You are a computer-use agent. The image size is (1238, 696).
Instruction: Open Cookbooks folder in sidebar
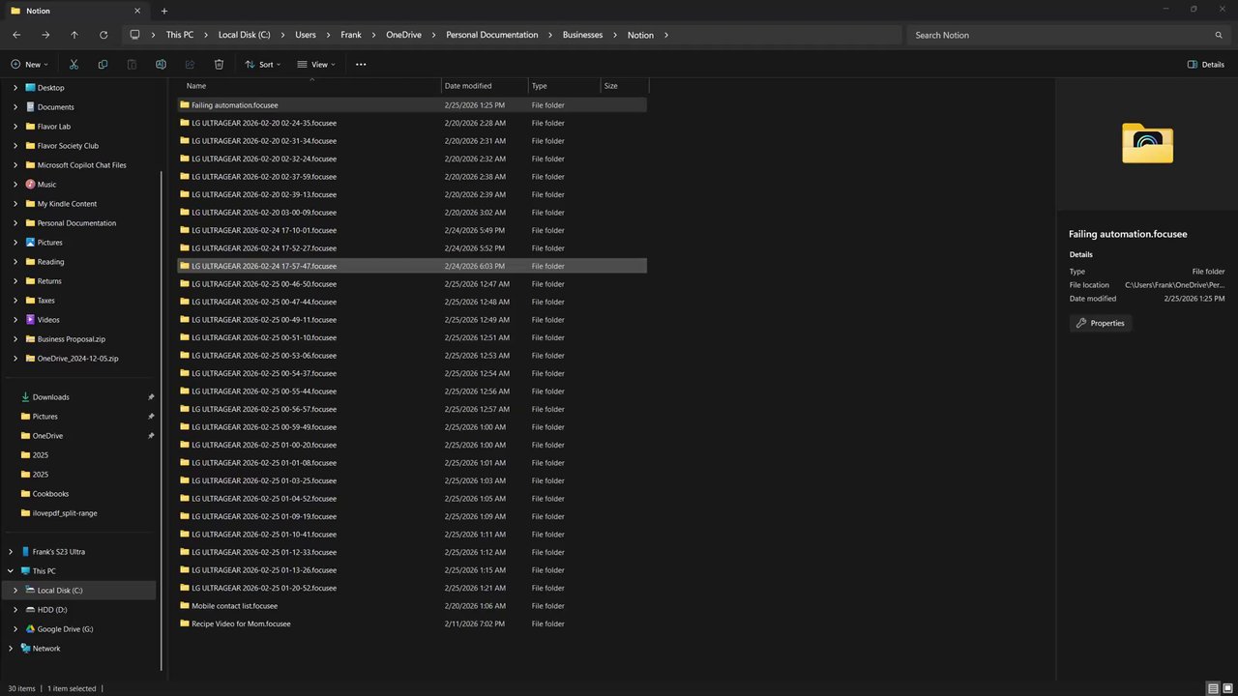50,494
